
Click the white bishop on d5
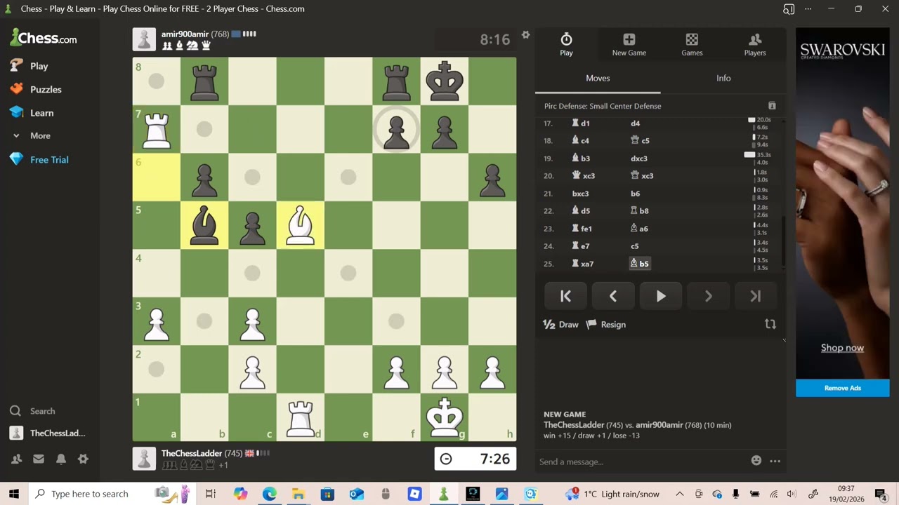point(301,225)
